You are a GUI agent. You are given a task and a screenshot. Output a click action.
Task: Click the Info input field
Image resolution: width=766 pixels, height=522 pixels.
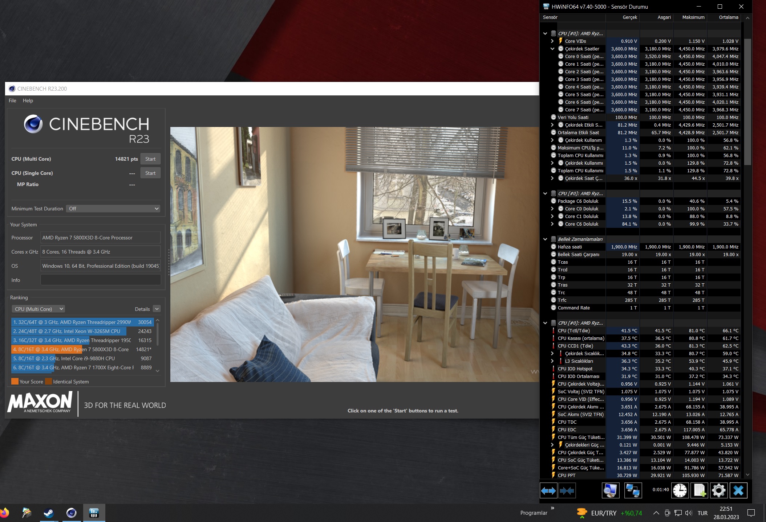(x=101, y=280)
